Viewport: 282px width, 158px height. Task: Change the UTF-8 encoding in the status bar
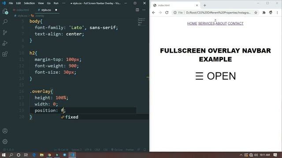(x=88, y=150)
